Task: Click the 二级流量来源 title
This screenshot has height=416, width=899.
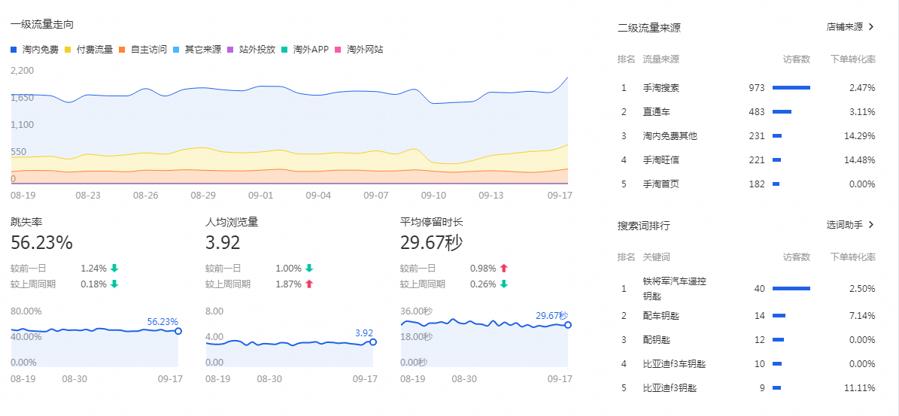Action: pyautogui.click(x=649, y=28)
